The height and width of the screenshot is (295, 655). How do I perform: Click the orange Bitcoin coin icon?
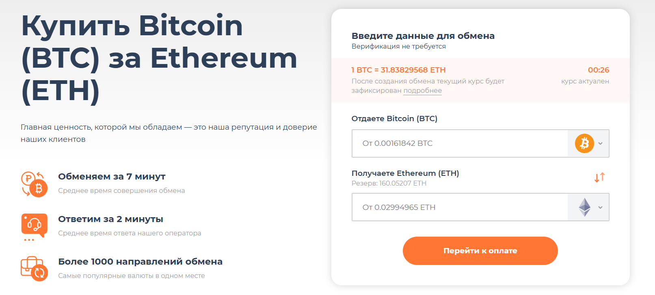pos(584,143)
